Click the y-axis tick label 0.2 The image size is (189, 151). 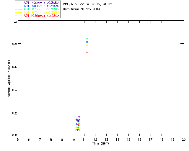point(14,113)
